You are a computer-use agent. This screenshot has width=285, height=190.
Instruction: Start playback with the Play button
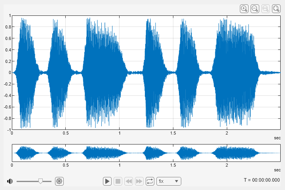(x=107, y=181)
